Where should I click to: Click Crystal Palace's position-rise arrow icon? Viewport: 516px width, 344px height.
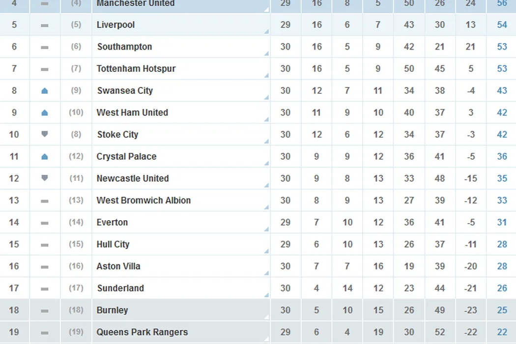(x=45, y=156)
